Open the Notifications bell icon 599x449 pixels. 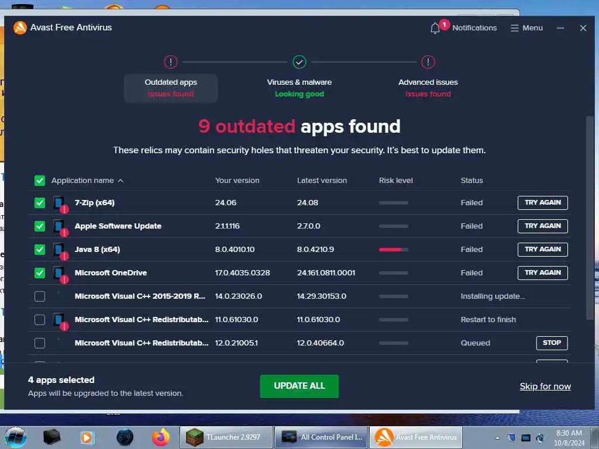click(435, 28)
